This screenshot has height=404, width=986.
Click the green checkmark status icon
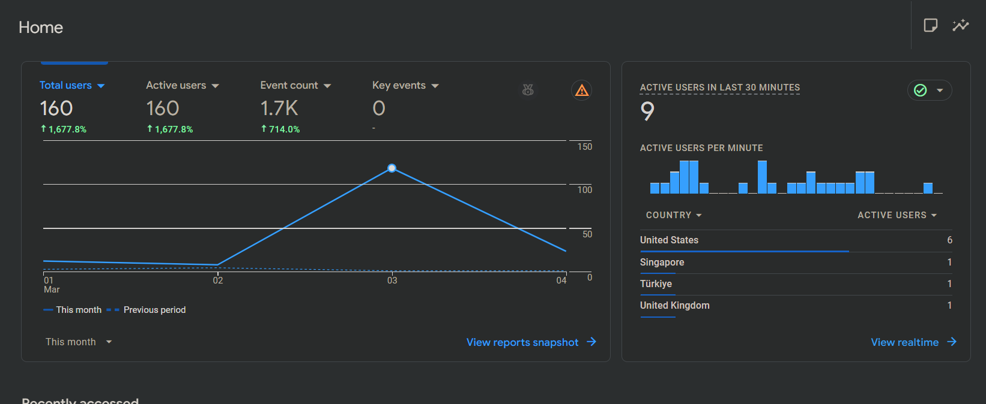(921, 90)
